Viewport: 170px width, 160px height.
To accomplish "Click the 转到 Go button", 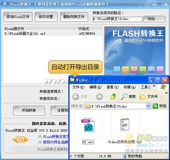I will pyautogui.click(x=160, y=106).
